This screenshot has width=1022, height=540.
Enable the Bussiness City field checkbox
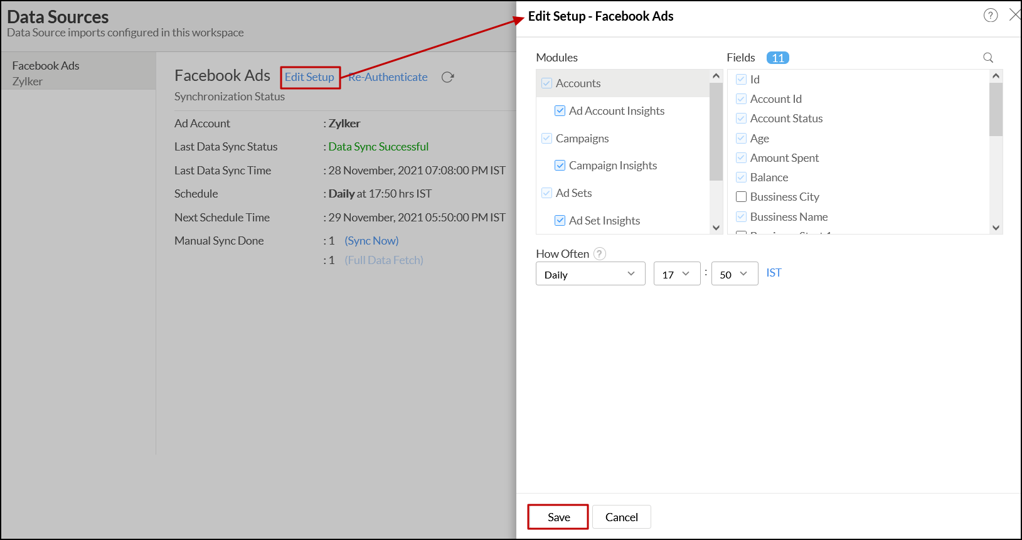pos(741,197)
